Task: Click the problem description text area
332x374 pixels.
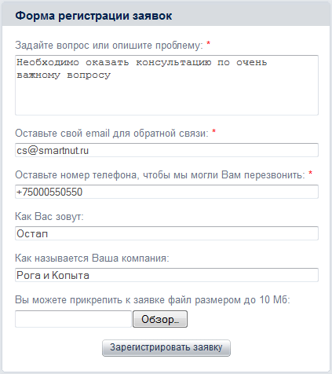Action: pyautogui.click(x=166, y=85)
